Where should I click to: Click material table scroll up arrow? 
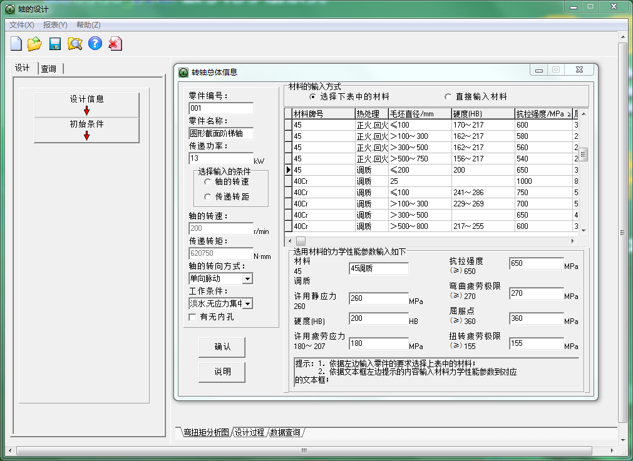(584, 114)
